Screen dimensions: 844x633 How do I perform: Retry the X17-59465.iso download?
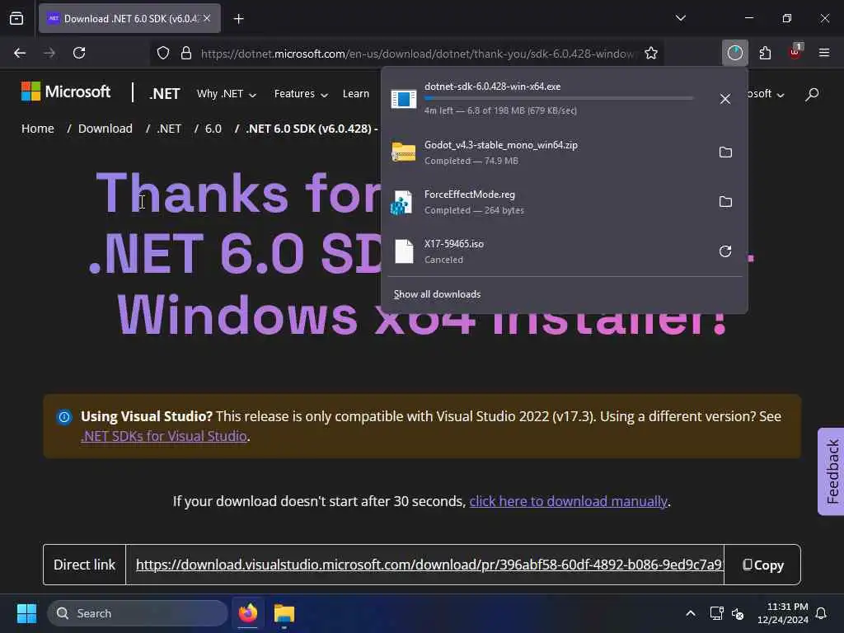tap(725, 251)
